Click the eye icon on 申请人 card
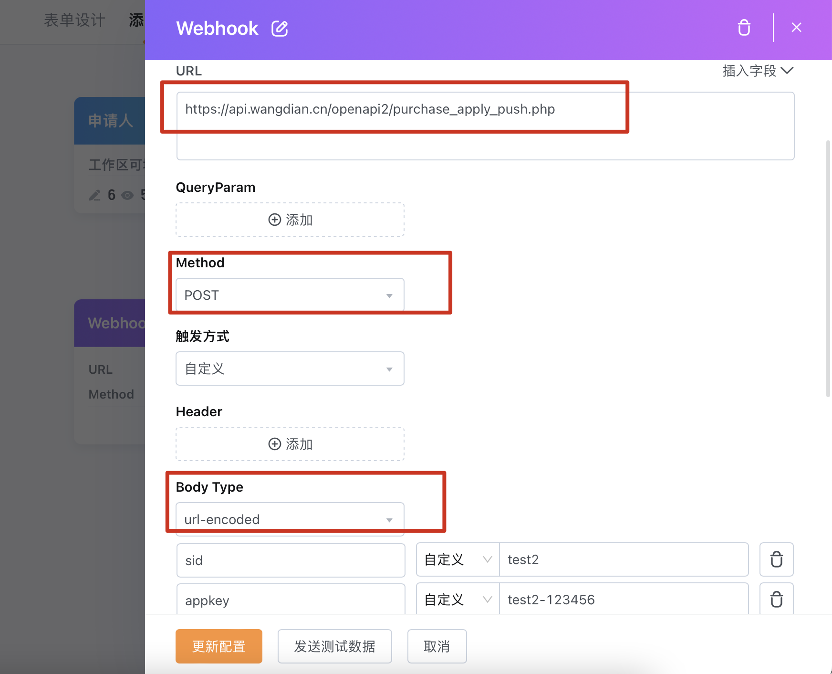832x674 pixels. 127,195
